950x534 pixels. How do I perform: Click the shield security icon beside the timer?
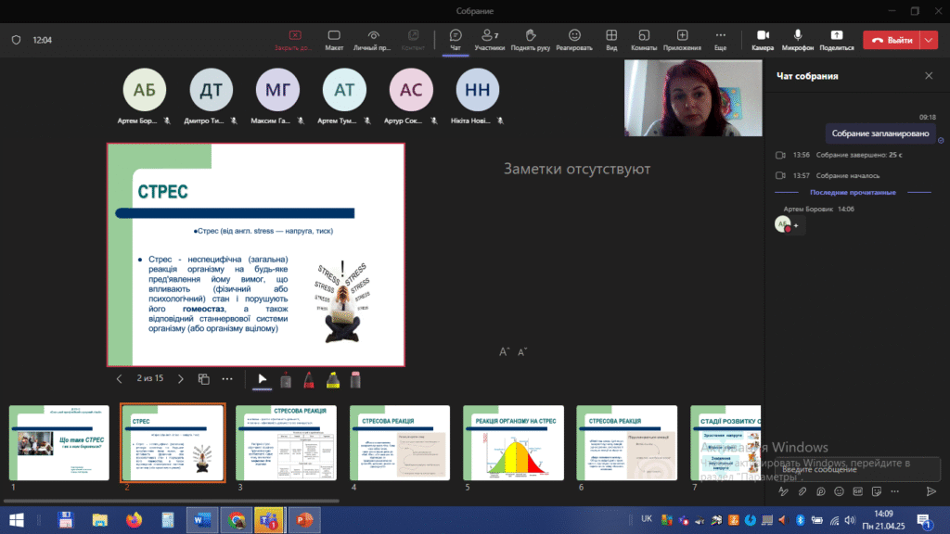[17, 40]
